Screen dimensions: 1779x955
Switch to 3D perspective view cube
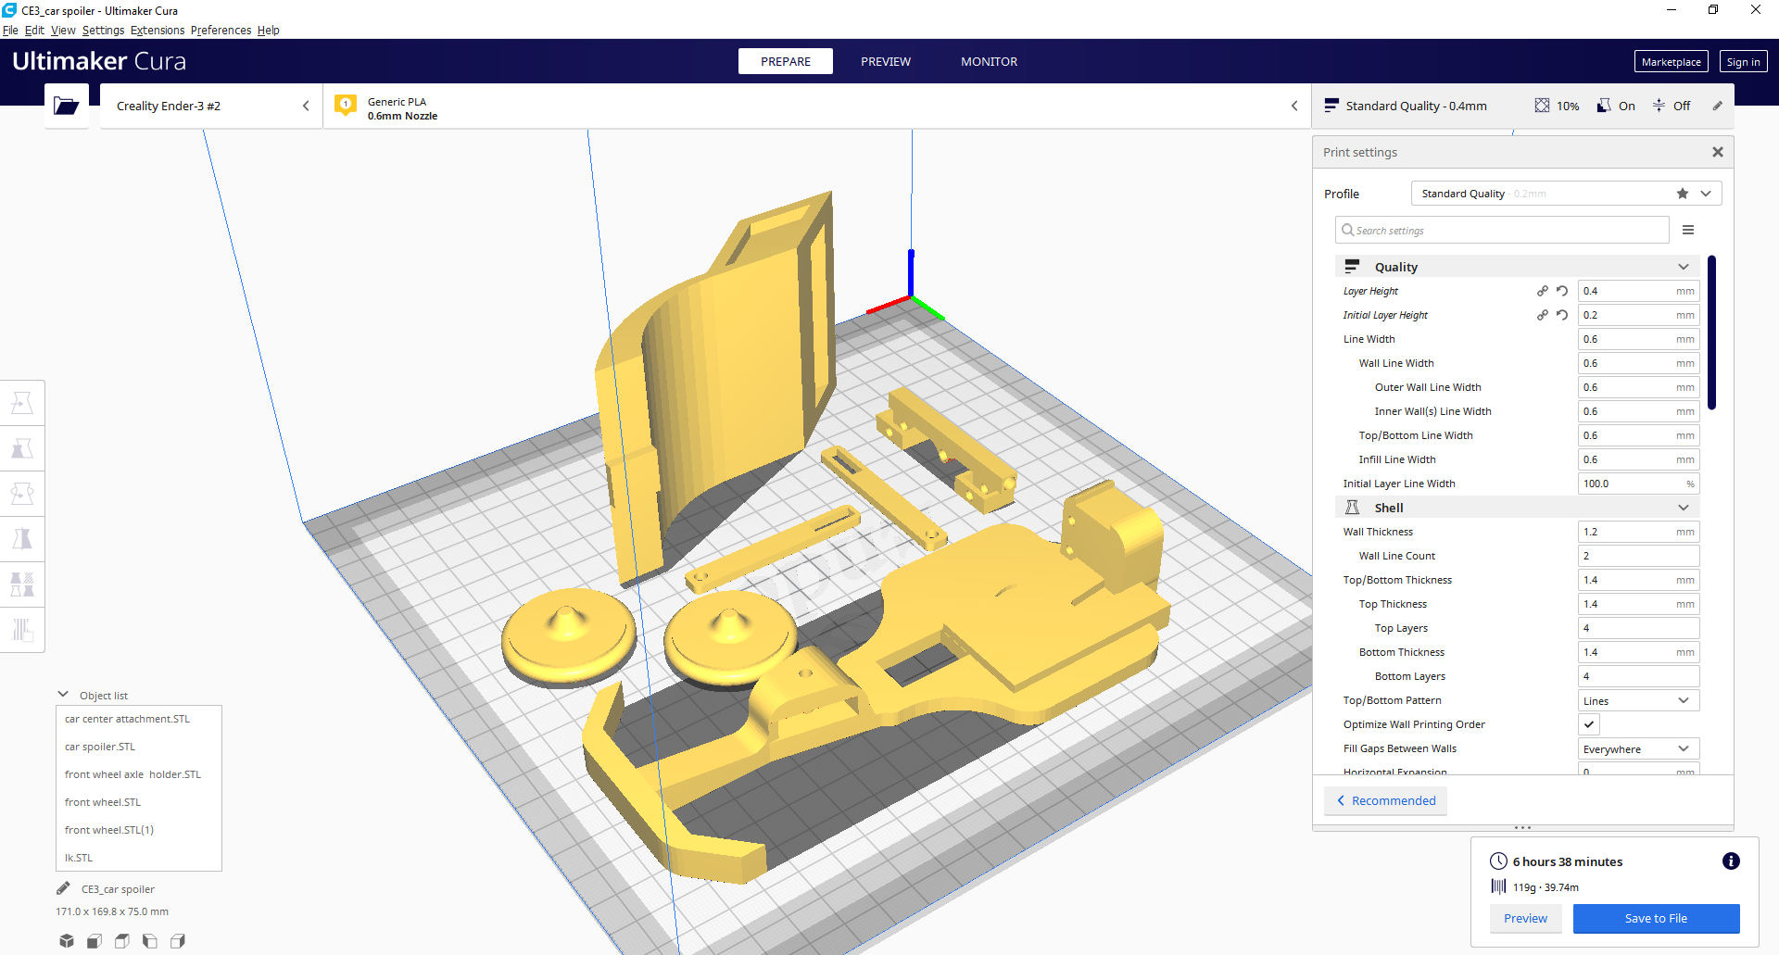[67, 941]
